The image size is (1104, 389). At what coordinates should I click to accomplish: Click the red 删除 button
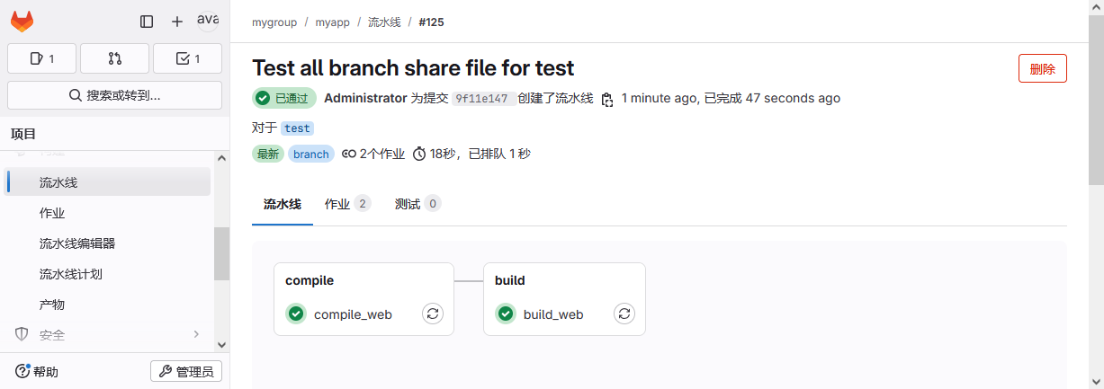[1042, 69]
